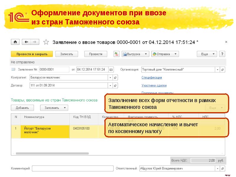
Task: Click the Home icon button
Action: [15, 42]
